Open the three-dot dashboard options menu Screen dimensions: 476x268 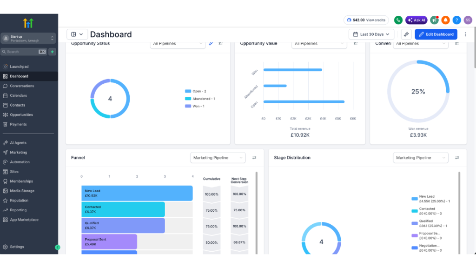(465, 34)
